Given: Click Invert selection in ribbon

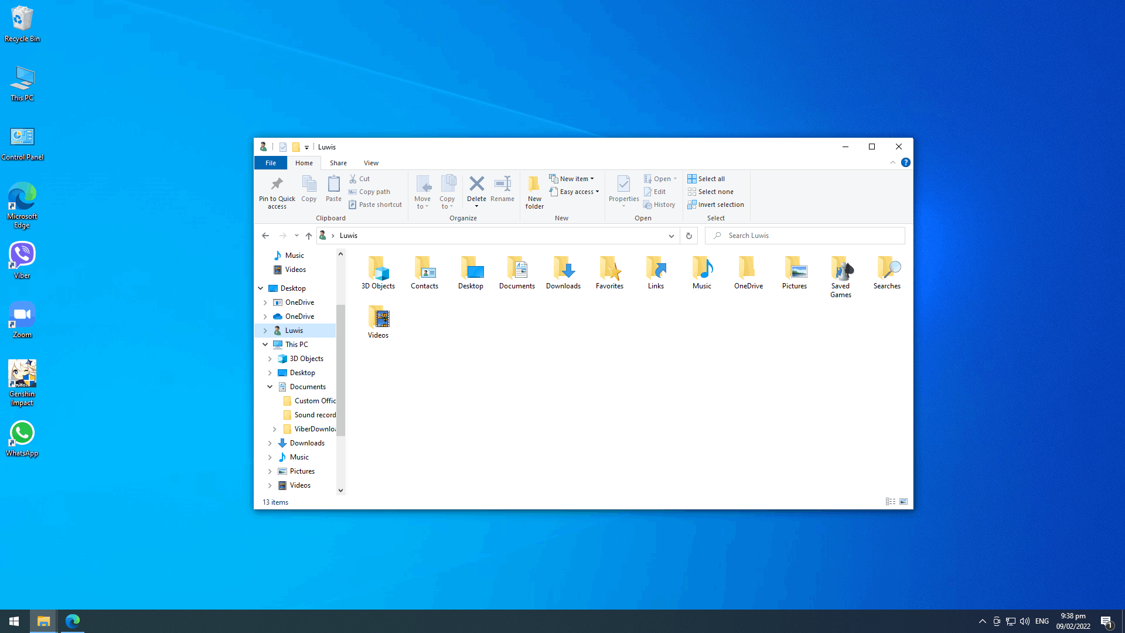Looking at the screenshot, I should tap(715, 205).
